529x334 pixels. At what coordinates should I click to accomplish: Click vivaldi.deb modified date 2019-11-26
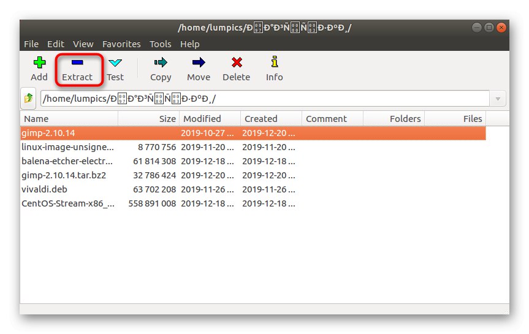pos(207,189)
